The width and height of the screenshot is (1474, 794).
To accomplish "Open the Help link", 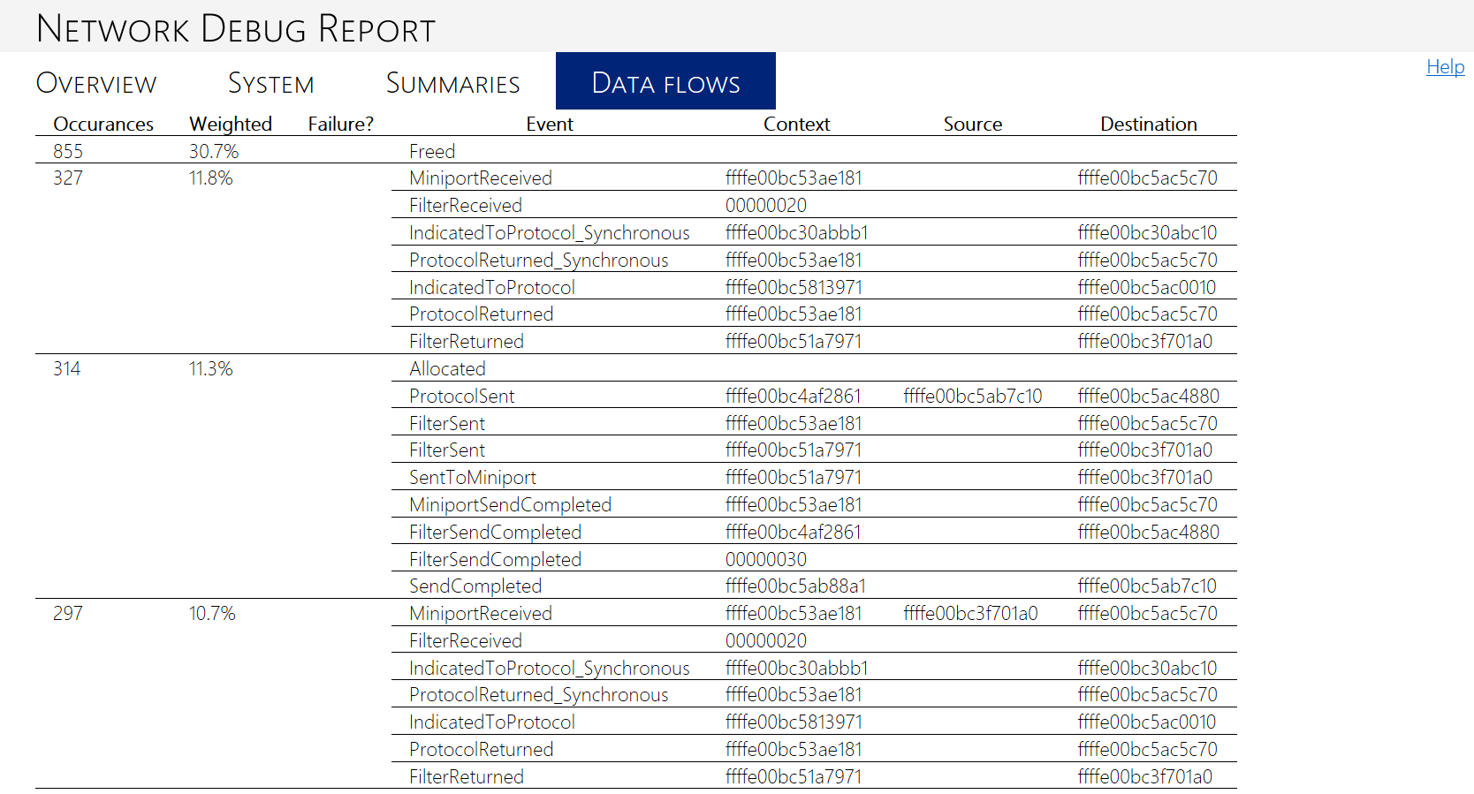I will tap(1446, 66).
